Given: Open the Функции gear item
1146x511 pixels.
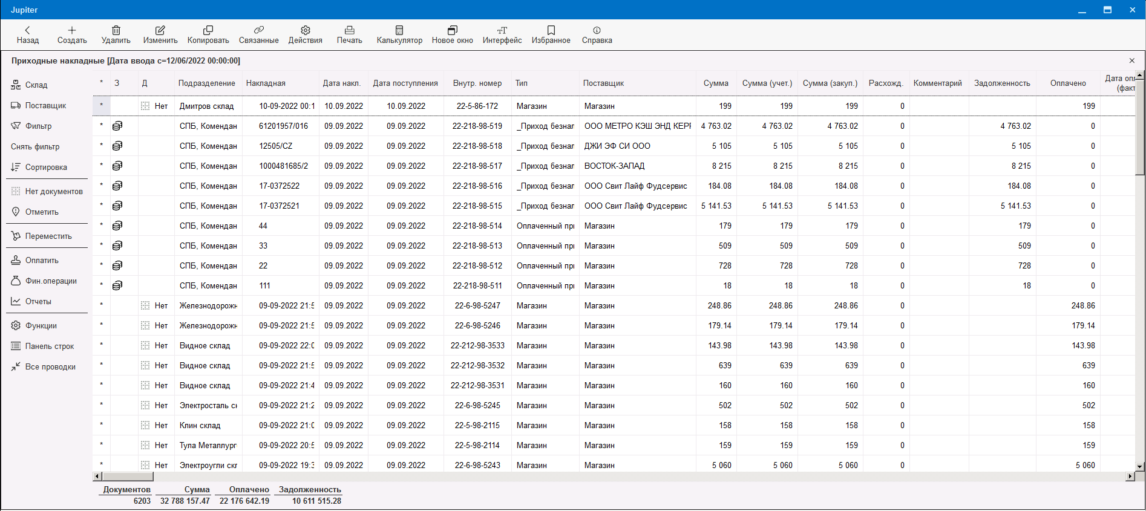Looking at the screenshot, I should pos(34,326).
